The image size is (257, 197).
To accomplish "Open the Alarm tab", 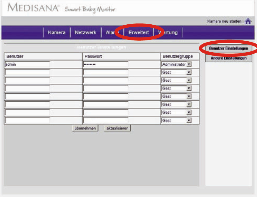I will 111,33.
